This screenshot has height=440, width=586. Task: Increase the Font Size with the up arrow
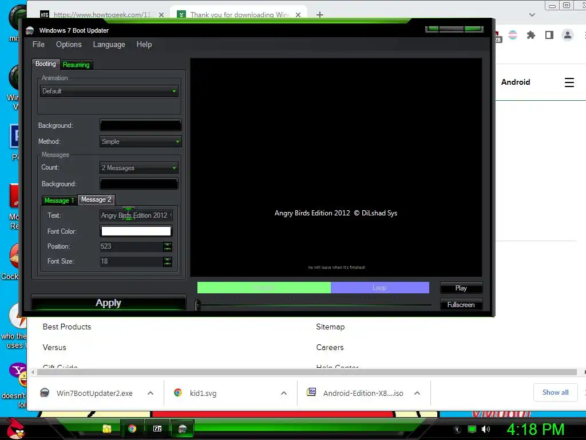pos(168,260)
